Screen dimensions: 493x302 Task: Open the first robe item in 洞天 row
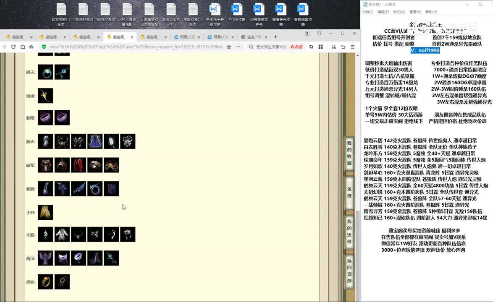[45, 141]
